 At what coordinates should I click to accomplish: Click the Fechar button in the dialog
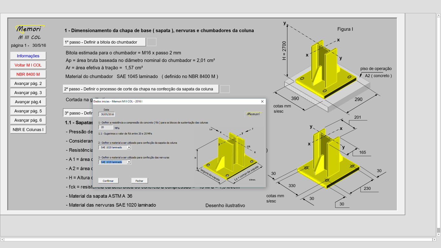[x=139, y=181]
